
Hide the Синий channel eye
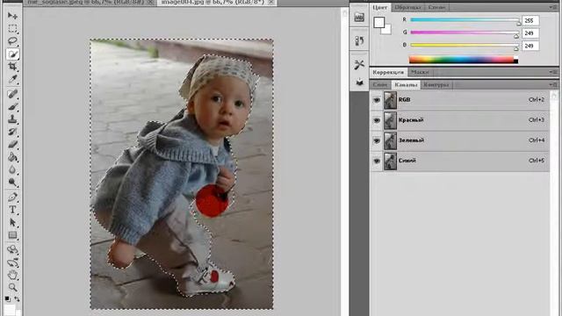(377, 161)
